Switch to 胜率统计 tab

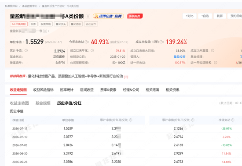[67, 90]
